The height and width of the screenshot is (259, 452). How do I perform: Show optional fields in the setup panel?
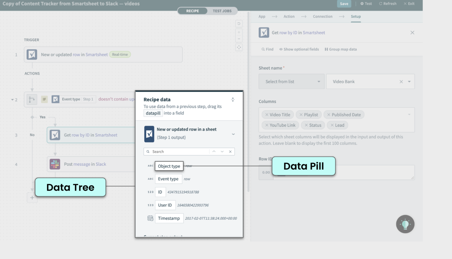point(299,49)
